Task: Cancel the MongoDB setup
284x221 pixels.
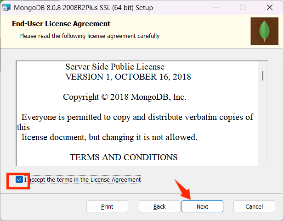Action: coord(254,206)
